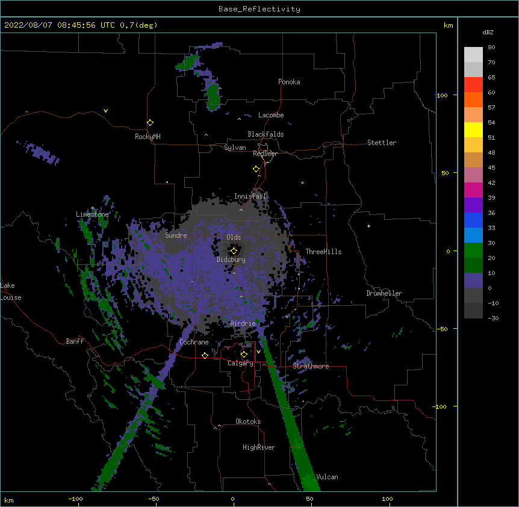Click the Base_Reflectivity title text

click(x=259, y=9)
